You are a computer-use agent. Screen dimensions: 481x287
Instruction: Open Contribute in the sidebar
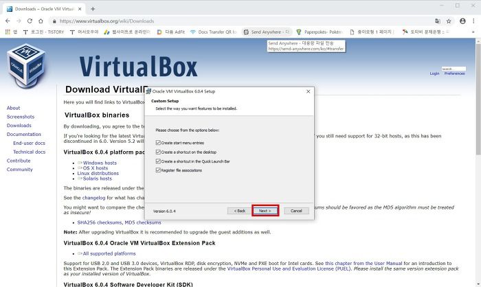click(19, 161)
